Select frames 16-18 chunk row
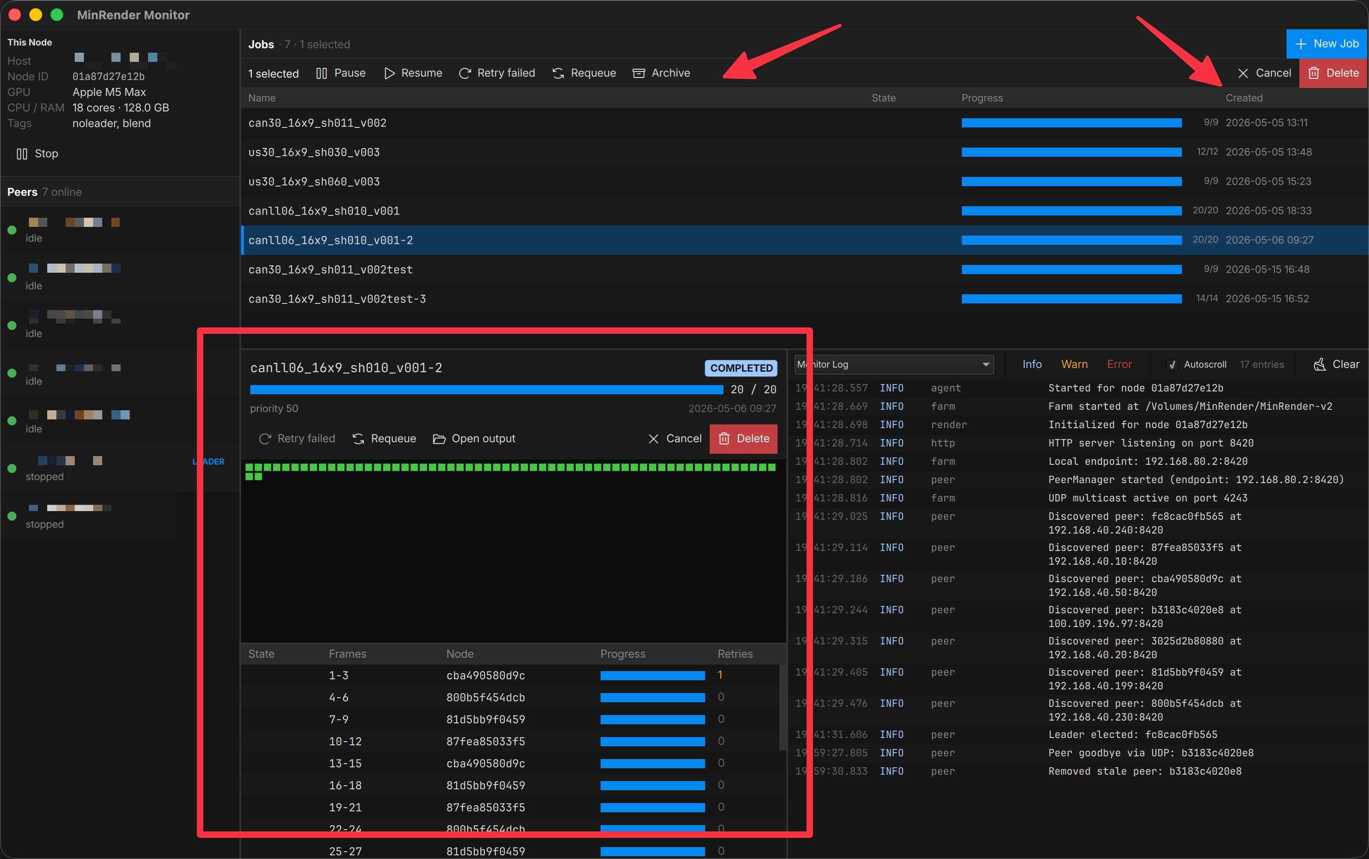 pyautogui.click(x=510, y=786)
